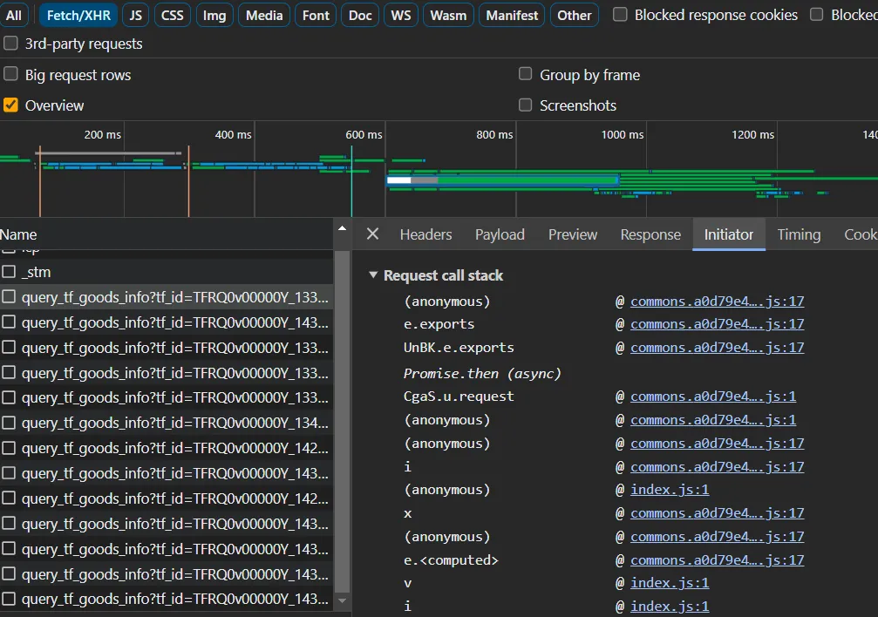
Task: View the Response tab
Action: [x=650, y=234]
